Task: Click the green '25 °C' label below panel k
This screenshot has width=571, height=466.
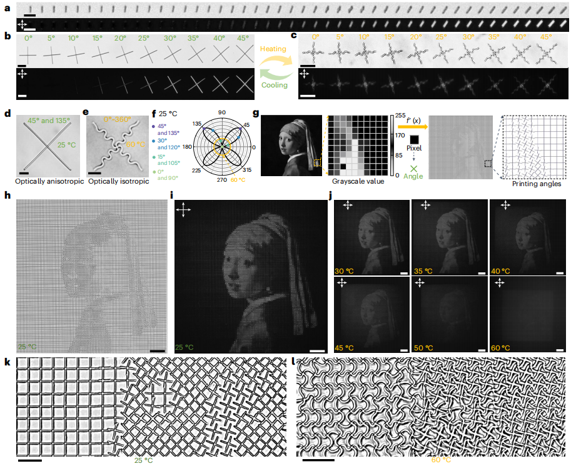Action: click(143, 460)
